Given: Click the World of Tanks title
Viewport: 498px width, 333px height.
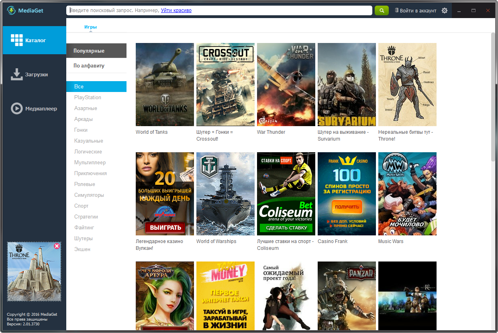Looking at the screenshot, I should click(x=152, y=132).
